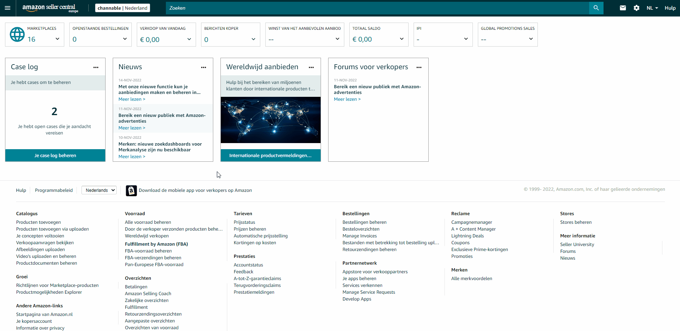This screenshot has width=680, height=331.
Task: Open FBA-voorraad beheren link
Action: click(x=148, y=251)
